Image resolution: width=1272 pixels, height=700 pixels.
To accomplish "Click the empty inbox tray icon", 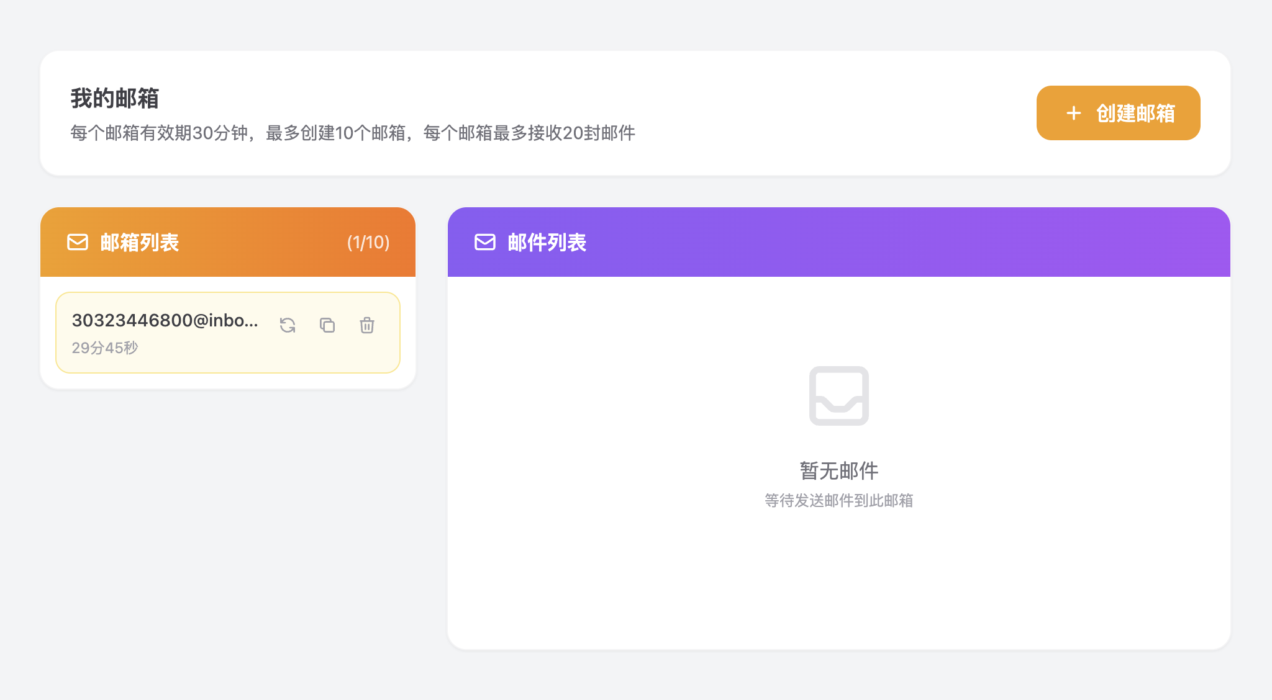I will (x=839, y=396).
